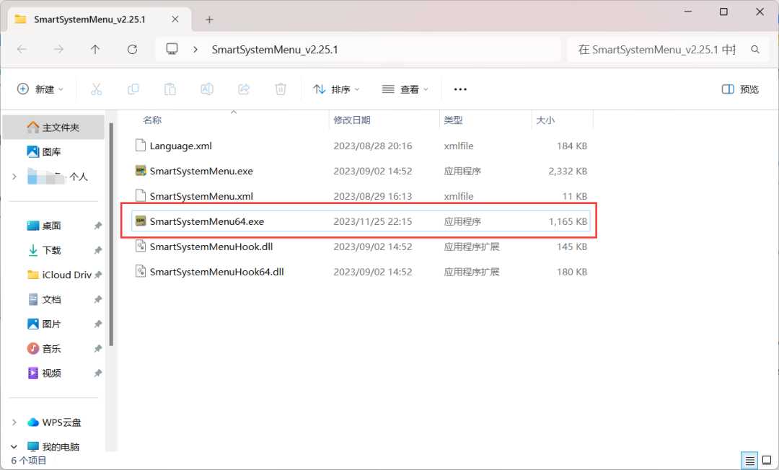Select SmartSystemMenu.xml file name

pos(201,196)
